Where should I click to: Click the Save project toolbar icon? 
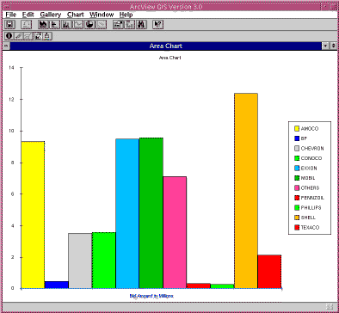tap(10, 25)
